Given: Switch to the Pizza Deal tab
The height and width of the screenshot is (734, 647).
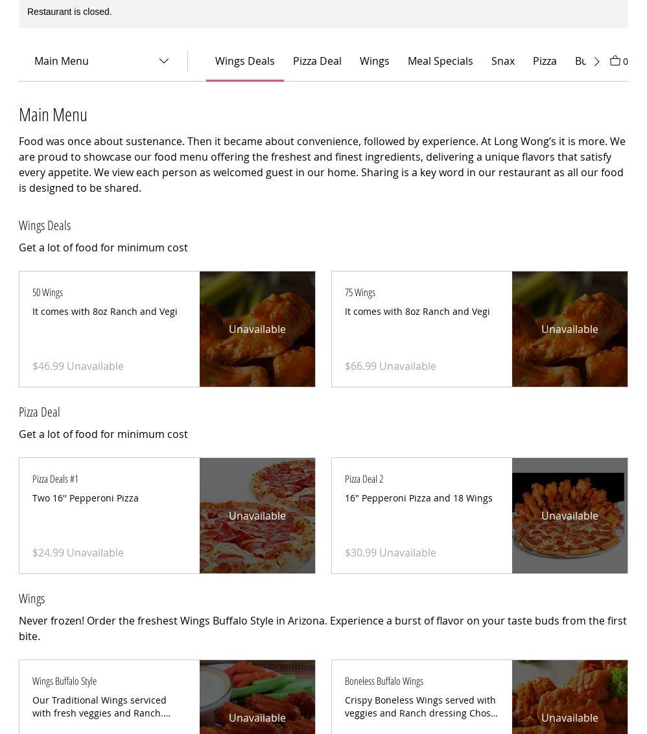Looking at the screenshot, I should coord(317,62).
